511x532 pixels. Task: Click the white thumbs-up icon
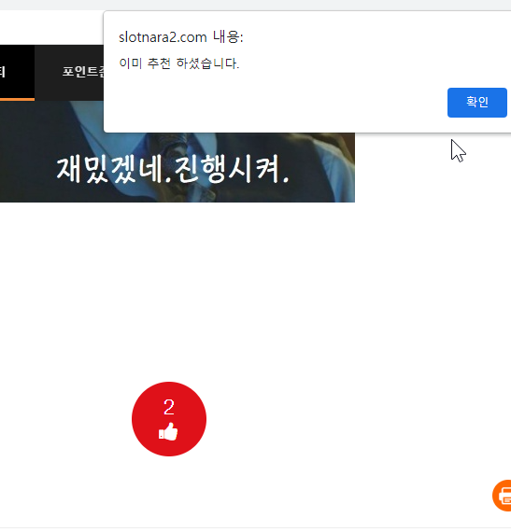(168, 431)
